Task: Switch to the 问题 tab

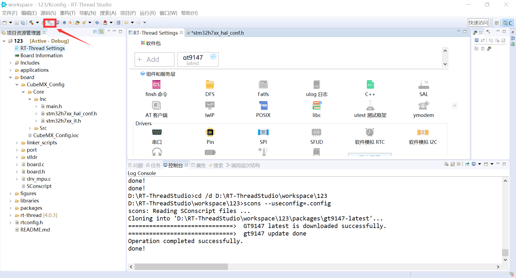Action: coord(136,165)
